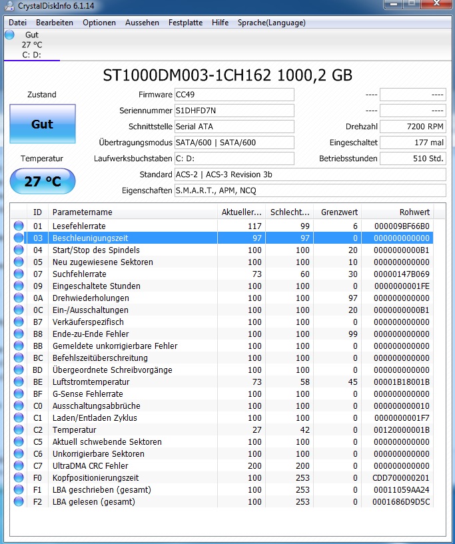Click status icon of Lesefehlerrate row

point(19,226)
